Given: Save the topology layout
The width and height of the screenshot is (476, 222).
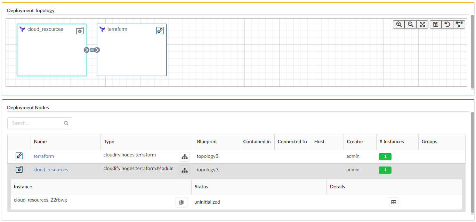Looking at the screenshot, I should [x=436, y=24].
